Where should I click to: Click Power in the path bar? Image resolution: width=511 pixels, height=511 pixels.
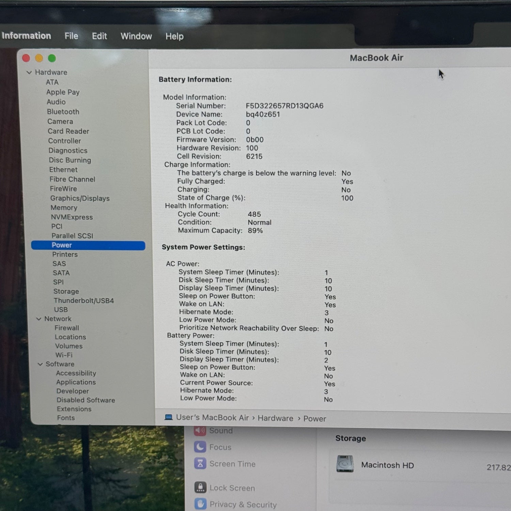point(314,419)
